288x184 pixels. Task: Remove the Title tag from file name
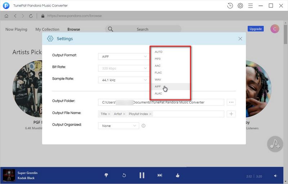click(x=109, y=114)
